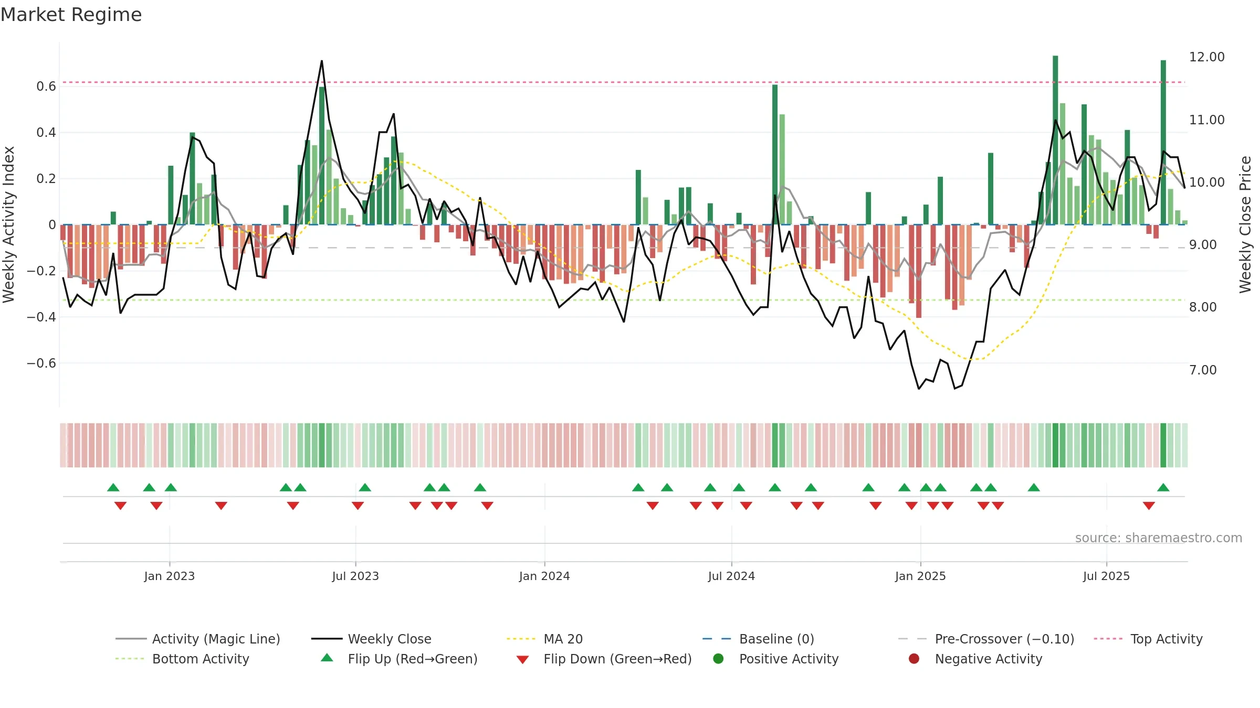Click the Negative Activity red circle icon
1260x708 pixels.
914,658
